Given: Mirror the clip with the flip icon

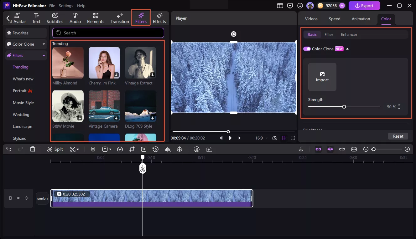Looking at the screenshot, I should (168, 149).
